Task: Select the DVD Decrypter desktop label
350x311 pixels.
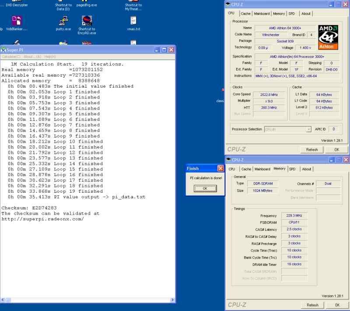Action: 17,5
